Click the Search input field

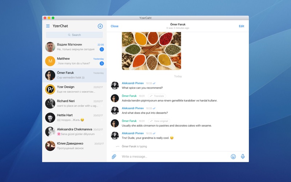point(75,35)
